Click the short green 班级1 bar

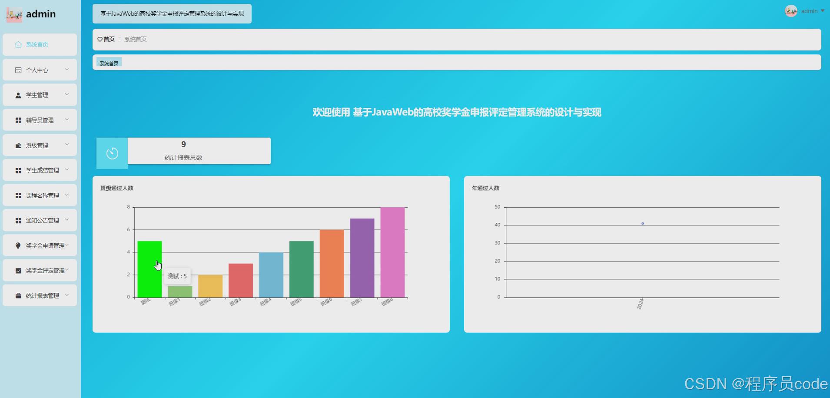tap(180, 292)
